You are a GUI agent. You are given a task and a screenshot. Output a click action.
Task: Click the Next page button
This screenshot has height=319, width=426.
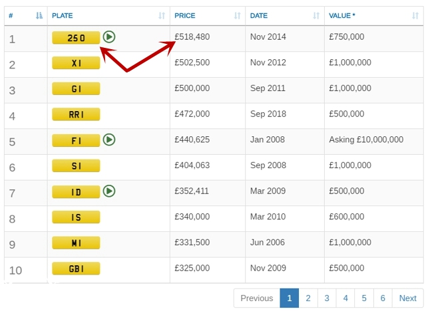click(x=407, y=298)
